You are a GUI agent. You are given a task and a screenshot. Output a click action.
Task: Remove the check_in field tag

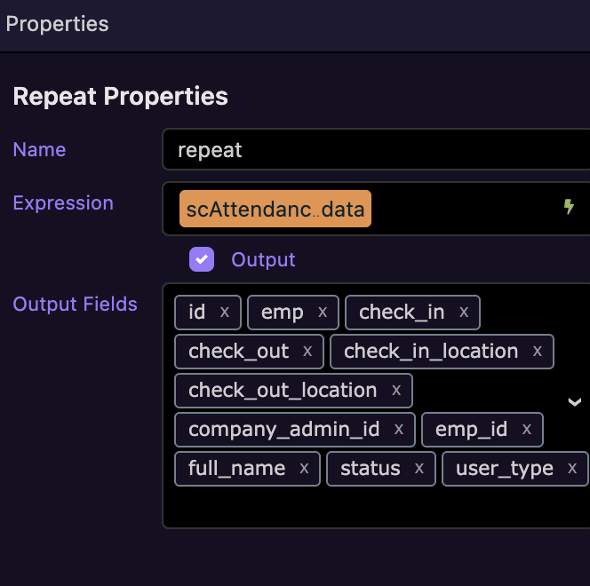pyautogui.click(x=464, y=313)
